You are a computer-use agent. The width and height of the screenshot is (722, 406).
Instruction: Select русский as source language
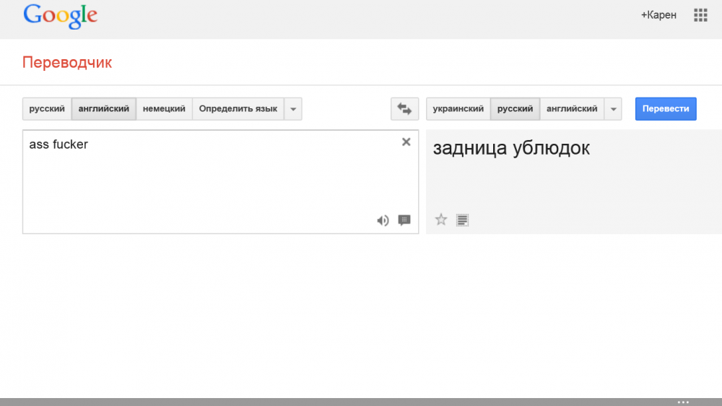coord(47,109)
